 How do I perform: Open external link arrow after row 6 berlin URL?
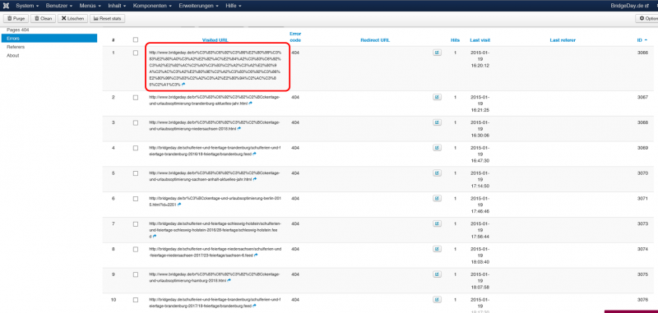click(179, 205)
